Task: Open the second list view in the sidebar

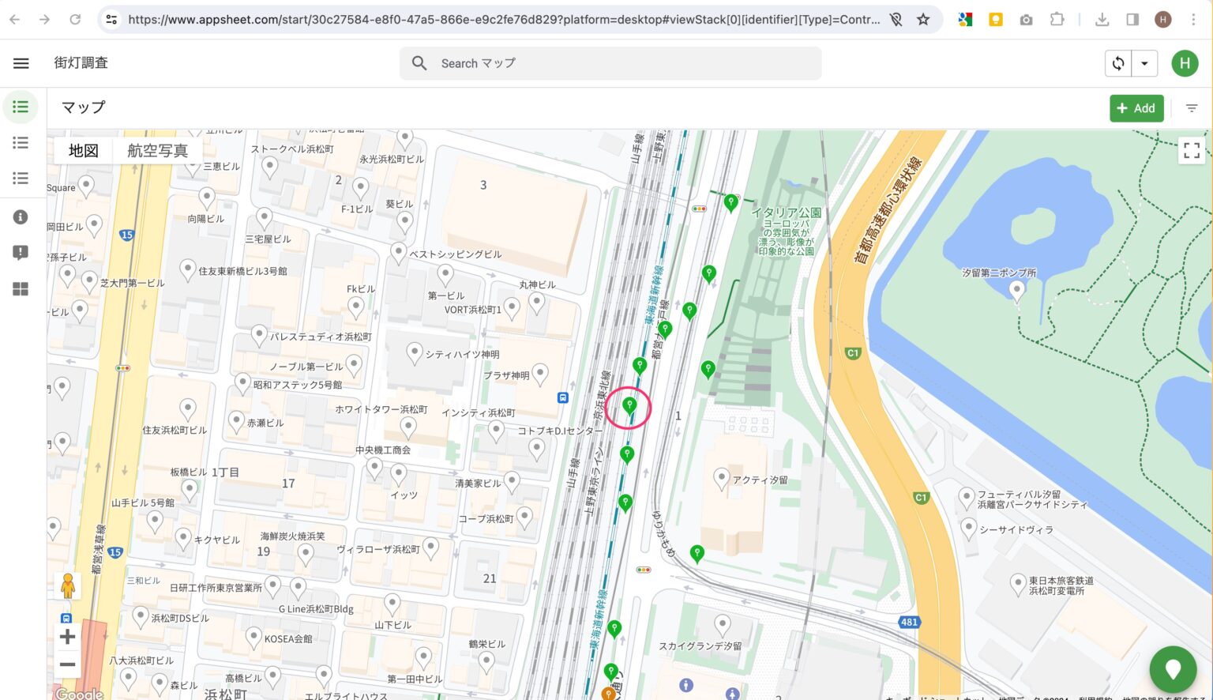Action: coord(21,142)
